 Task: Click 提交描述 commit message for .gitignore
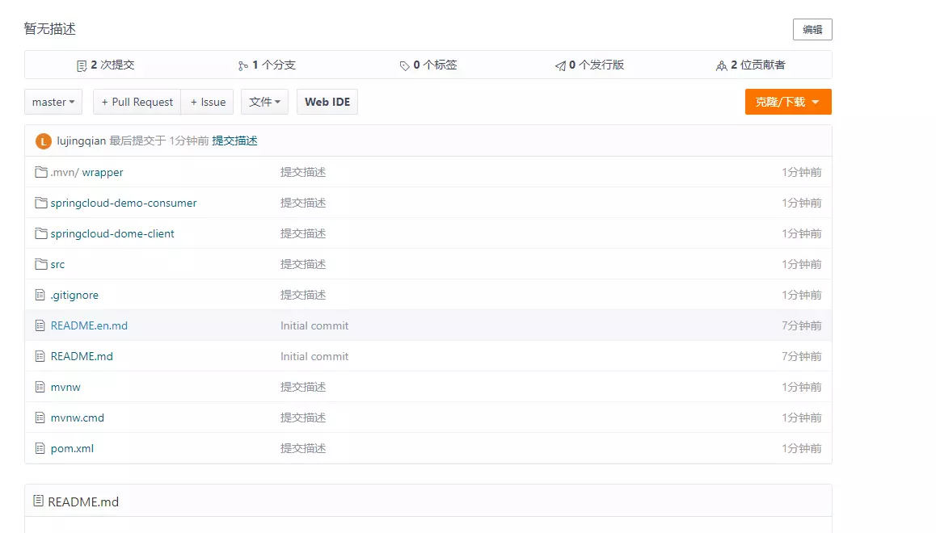tap(303, 295)
